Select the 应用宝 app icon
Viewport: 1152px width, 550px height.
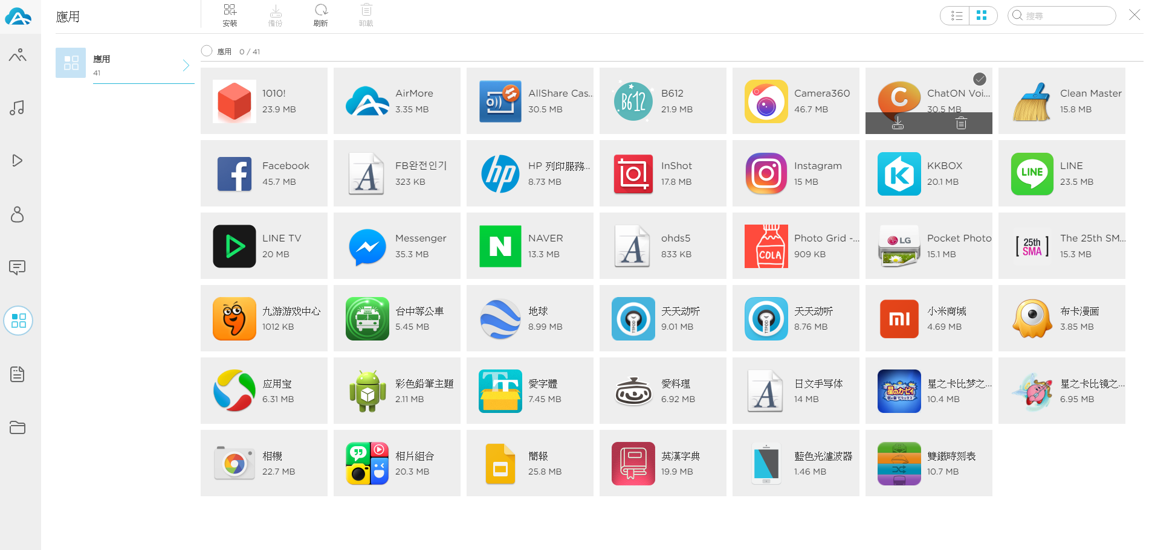235,391
